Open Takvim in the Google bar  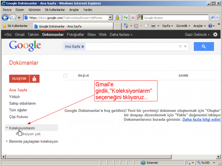click(x=33, y=35)
